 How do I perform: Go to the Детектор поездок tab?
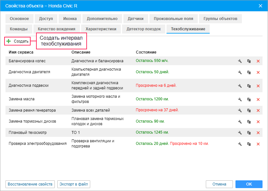pyautogui.click(x=143, y=29)
